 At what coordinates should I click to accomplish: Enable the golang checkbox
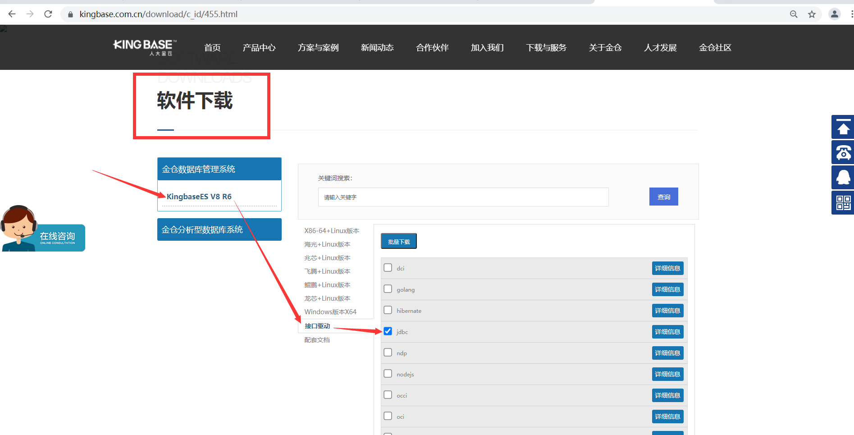(x=388, y=289)
